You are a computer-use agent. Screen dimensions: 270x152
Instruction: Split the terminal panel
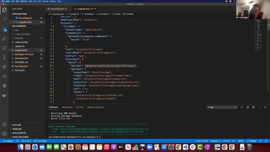point(248,107)
